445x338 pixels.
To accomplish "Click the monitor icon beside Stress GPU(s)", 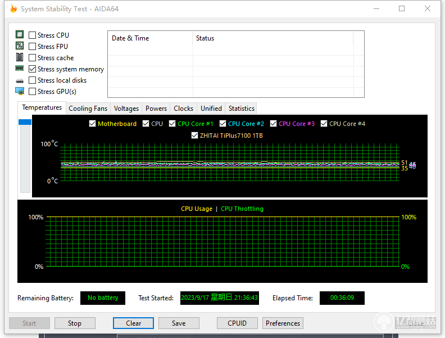I will 20,91.
